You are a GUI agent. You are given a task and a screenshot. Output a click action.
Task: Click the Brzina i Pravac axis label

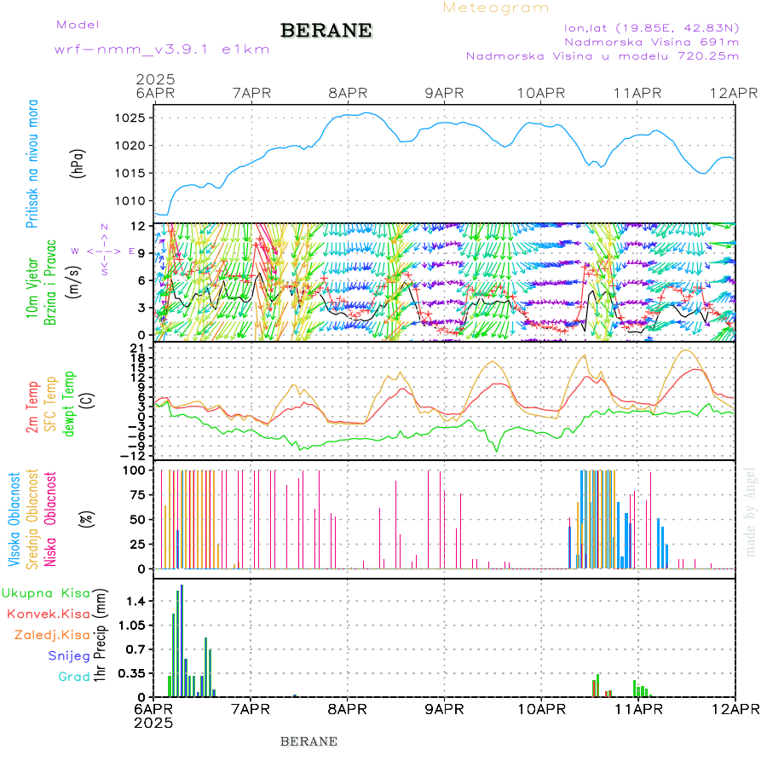coord(50,282)
